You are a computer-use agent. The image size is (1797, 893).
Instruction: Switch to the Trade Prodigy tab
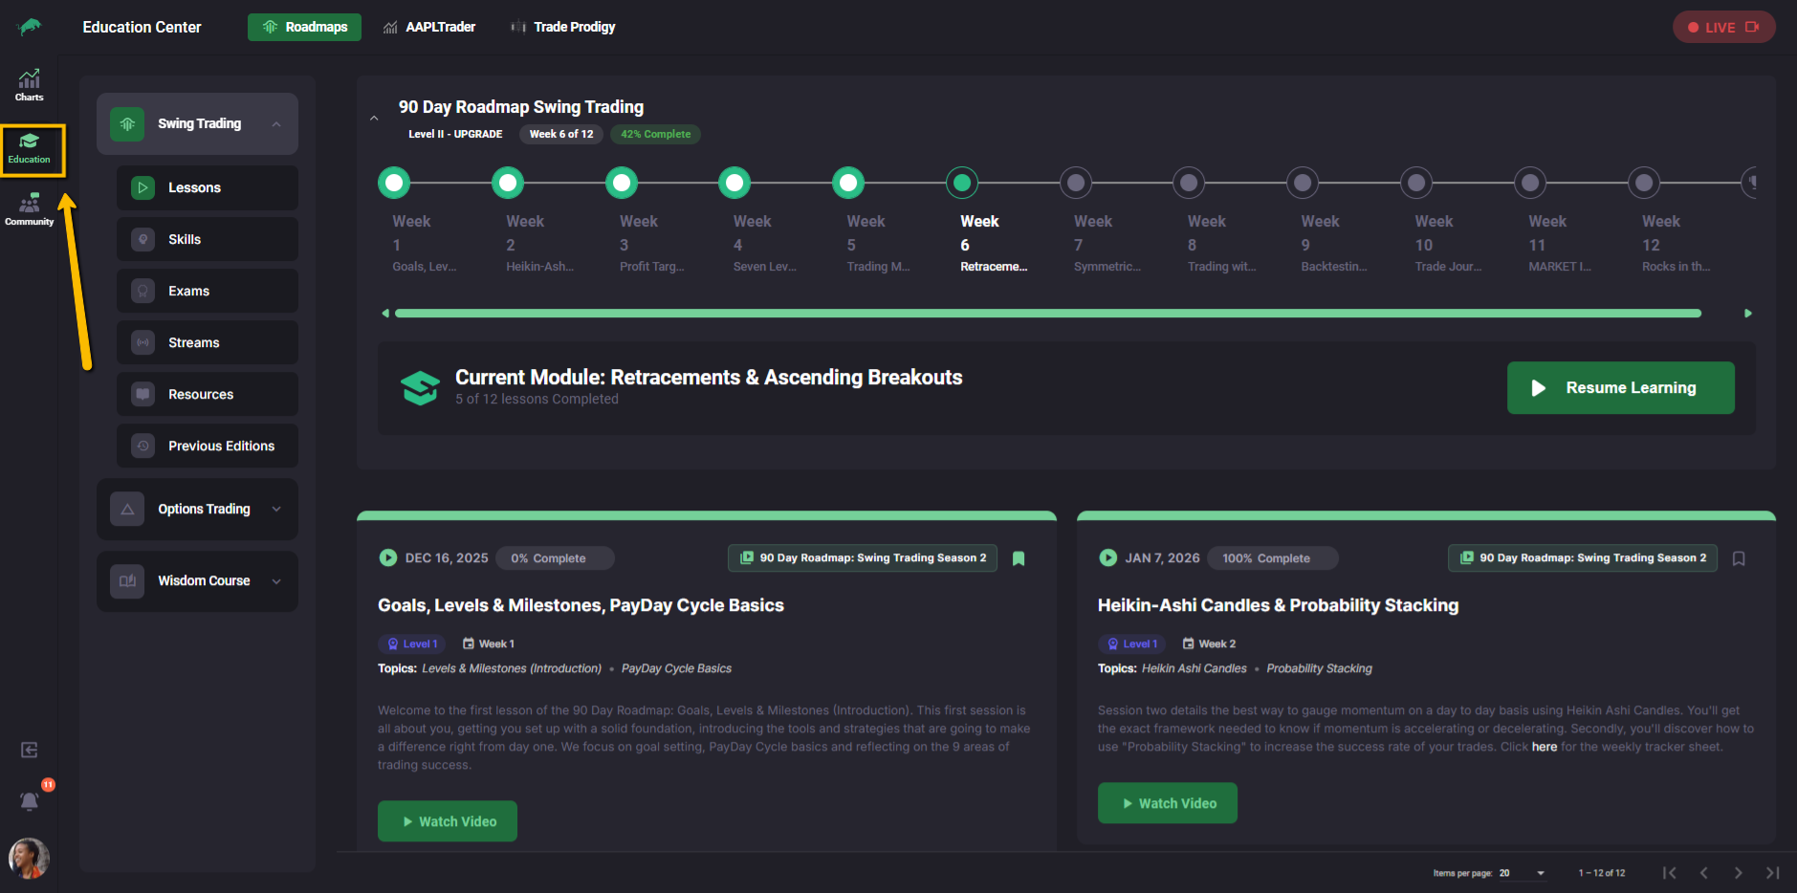[x=563, y=27]
